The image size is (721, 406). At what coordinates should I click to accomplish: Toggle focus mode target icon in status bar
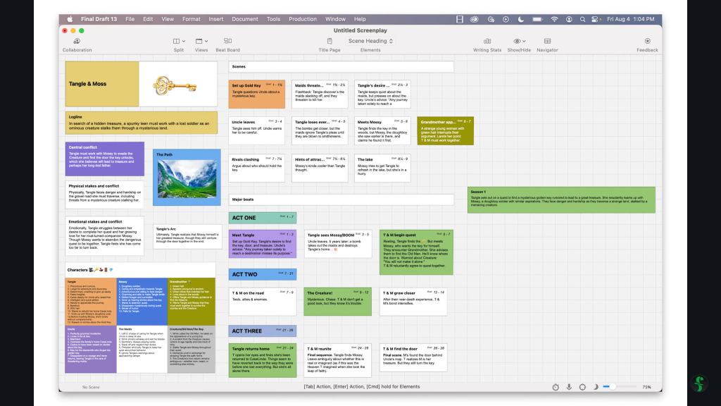[582, 387]
